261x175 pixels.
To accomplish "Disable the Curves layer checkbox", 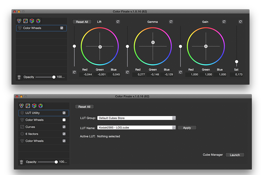I will point(64,127).
